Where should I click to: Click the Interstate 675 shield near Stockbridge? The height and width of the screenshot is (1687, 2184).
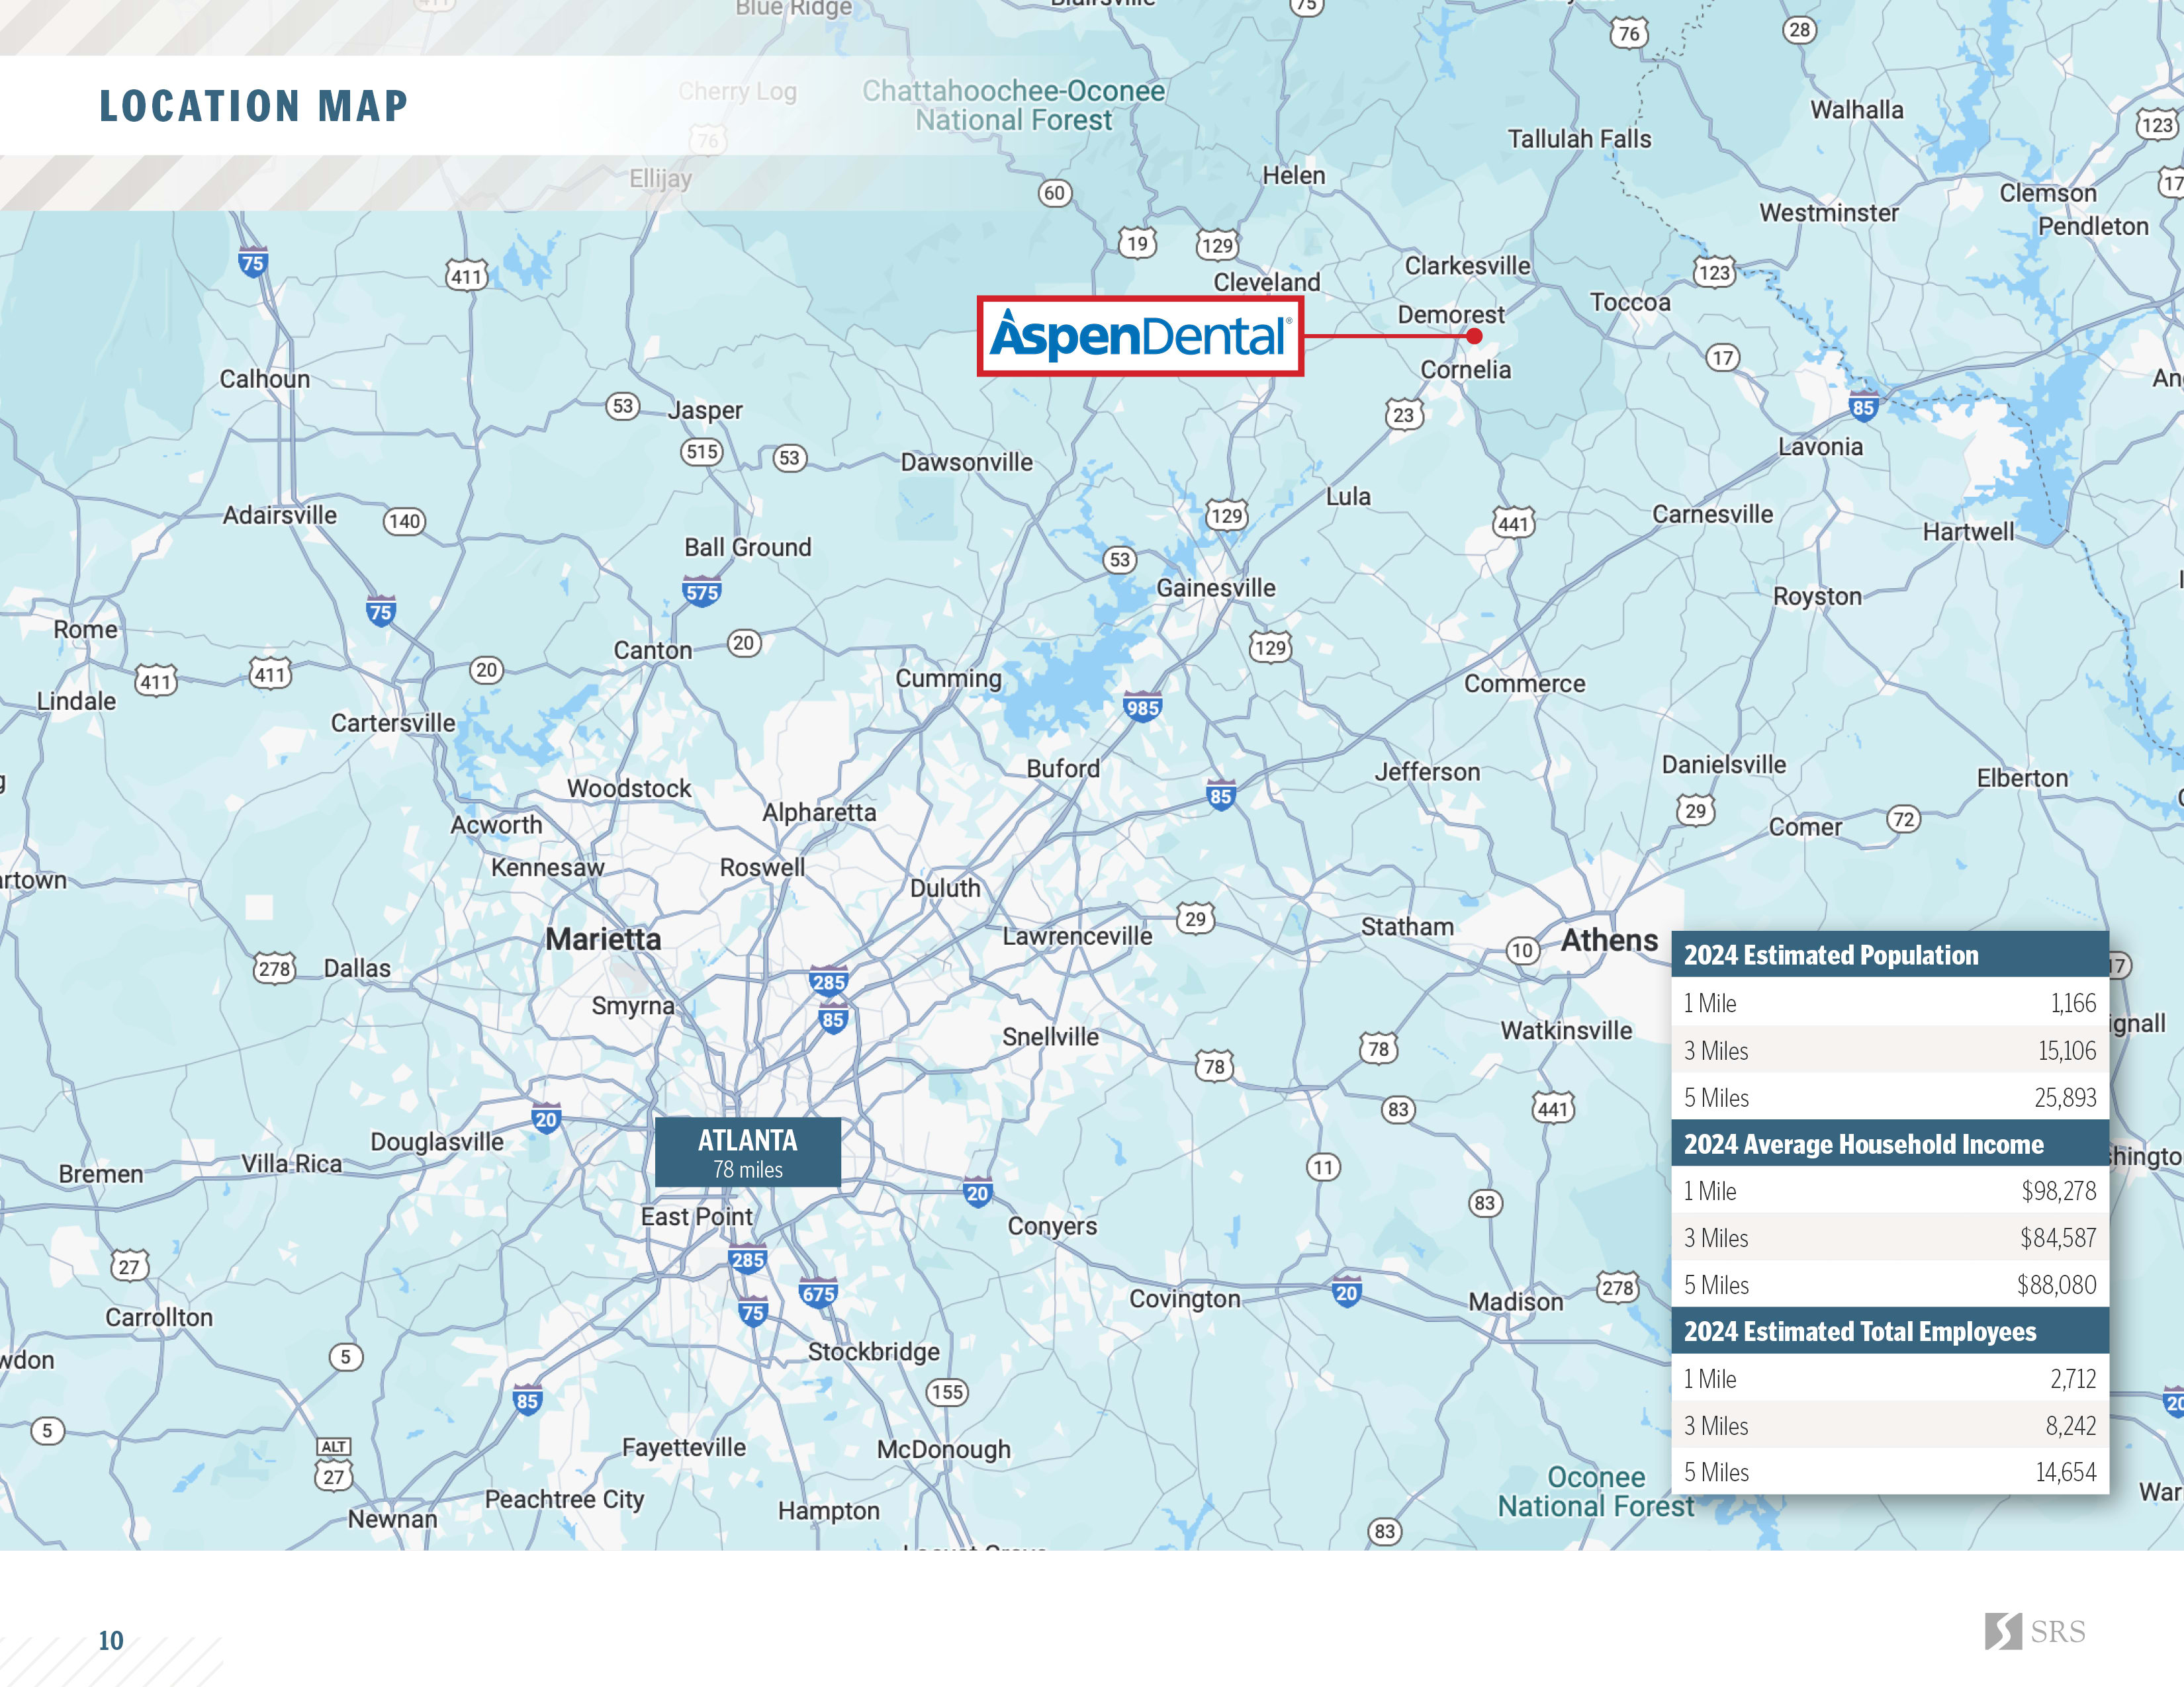818,1292
